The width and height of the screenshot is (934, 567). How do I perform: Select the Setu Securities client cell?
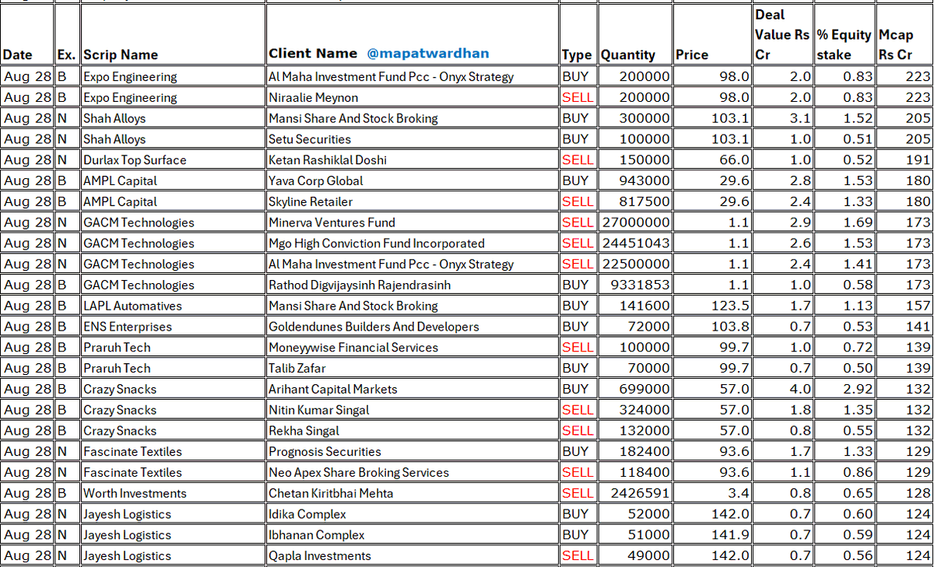412,139
